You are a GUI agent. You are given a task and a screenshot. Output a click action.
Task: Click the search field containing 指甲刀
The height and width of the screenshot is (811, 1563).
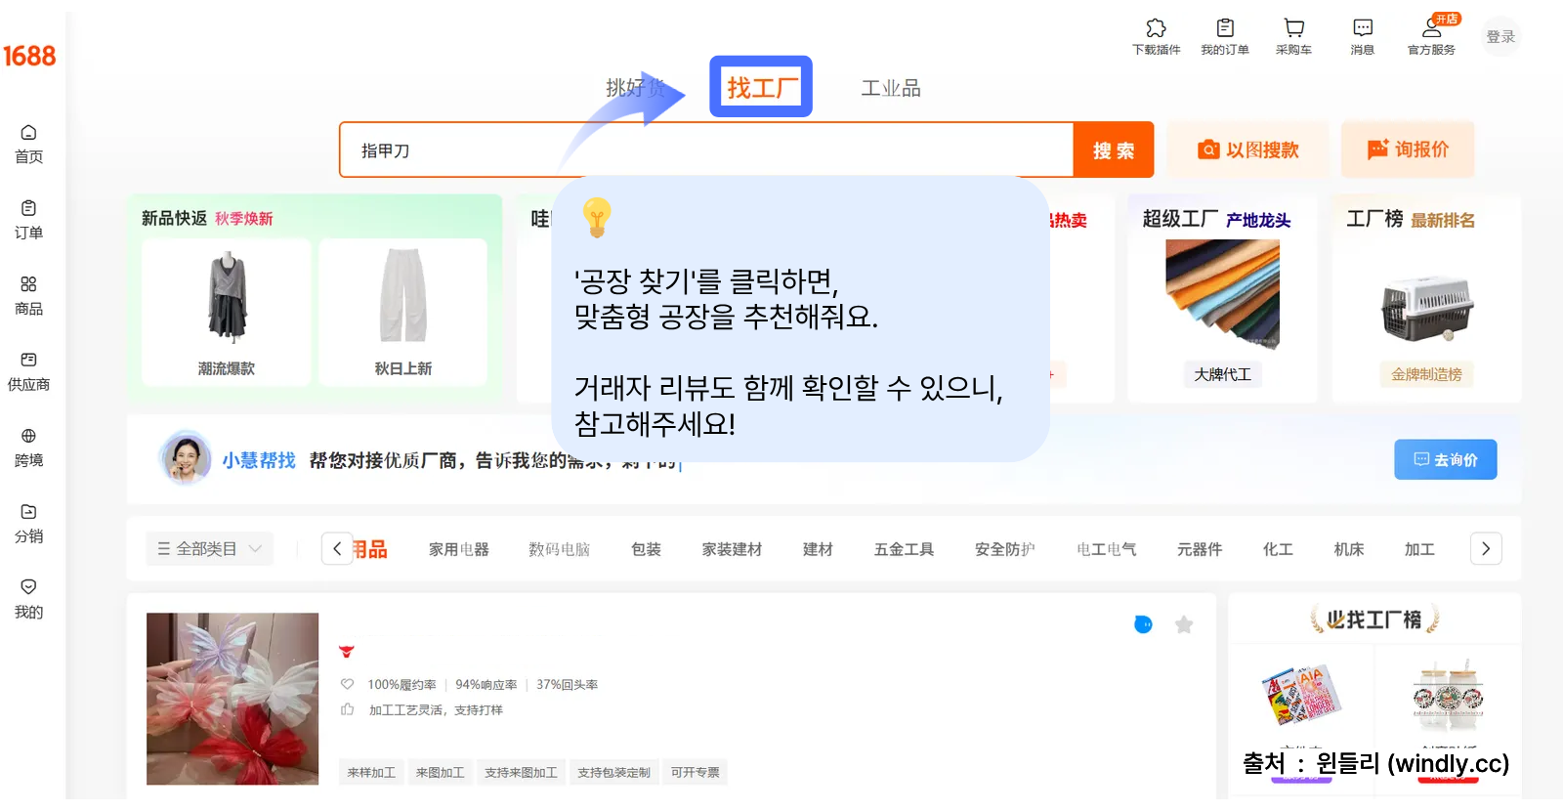coord(706,150)
